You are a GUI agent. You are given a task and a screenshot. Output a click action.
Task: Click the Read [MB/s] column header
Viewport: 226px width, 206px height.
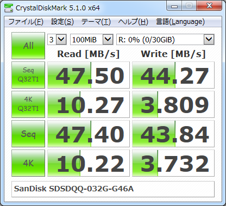tap(89, 54)
